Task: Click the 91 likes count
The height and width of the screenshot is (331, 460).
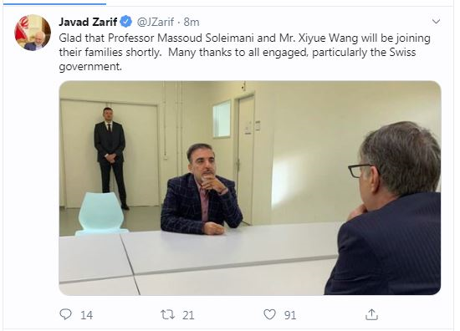Action: [290, 315]
